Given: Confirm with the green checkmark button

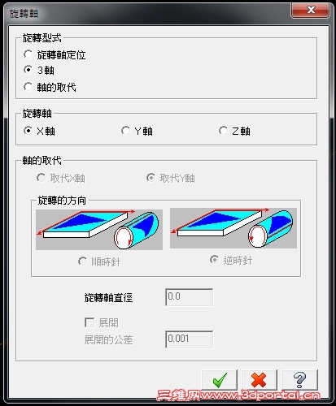Looking at the screenshot, I should [x=220, y=380].
